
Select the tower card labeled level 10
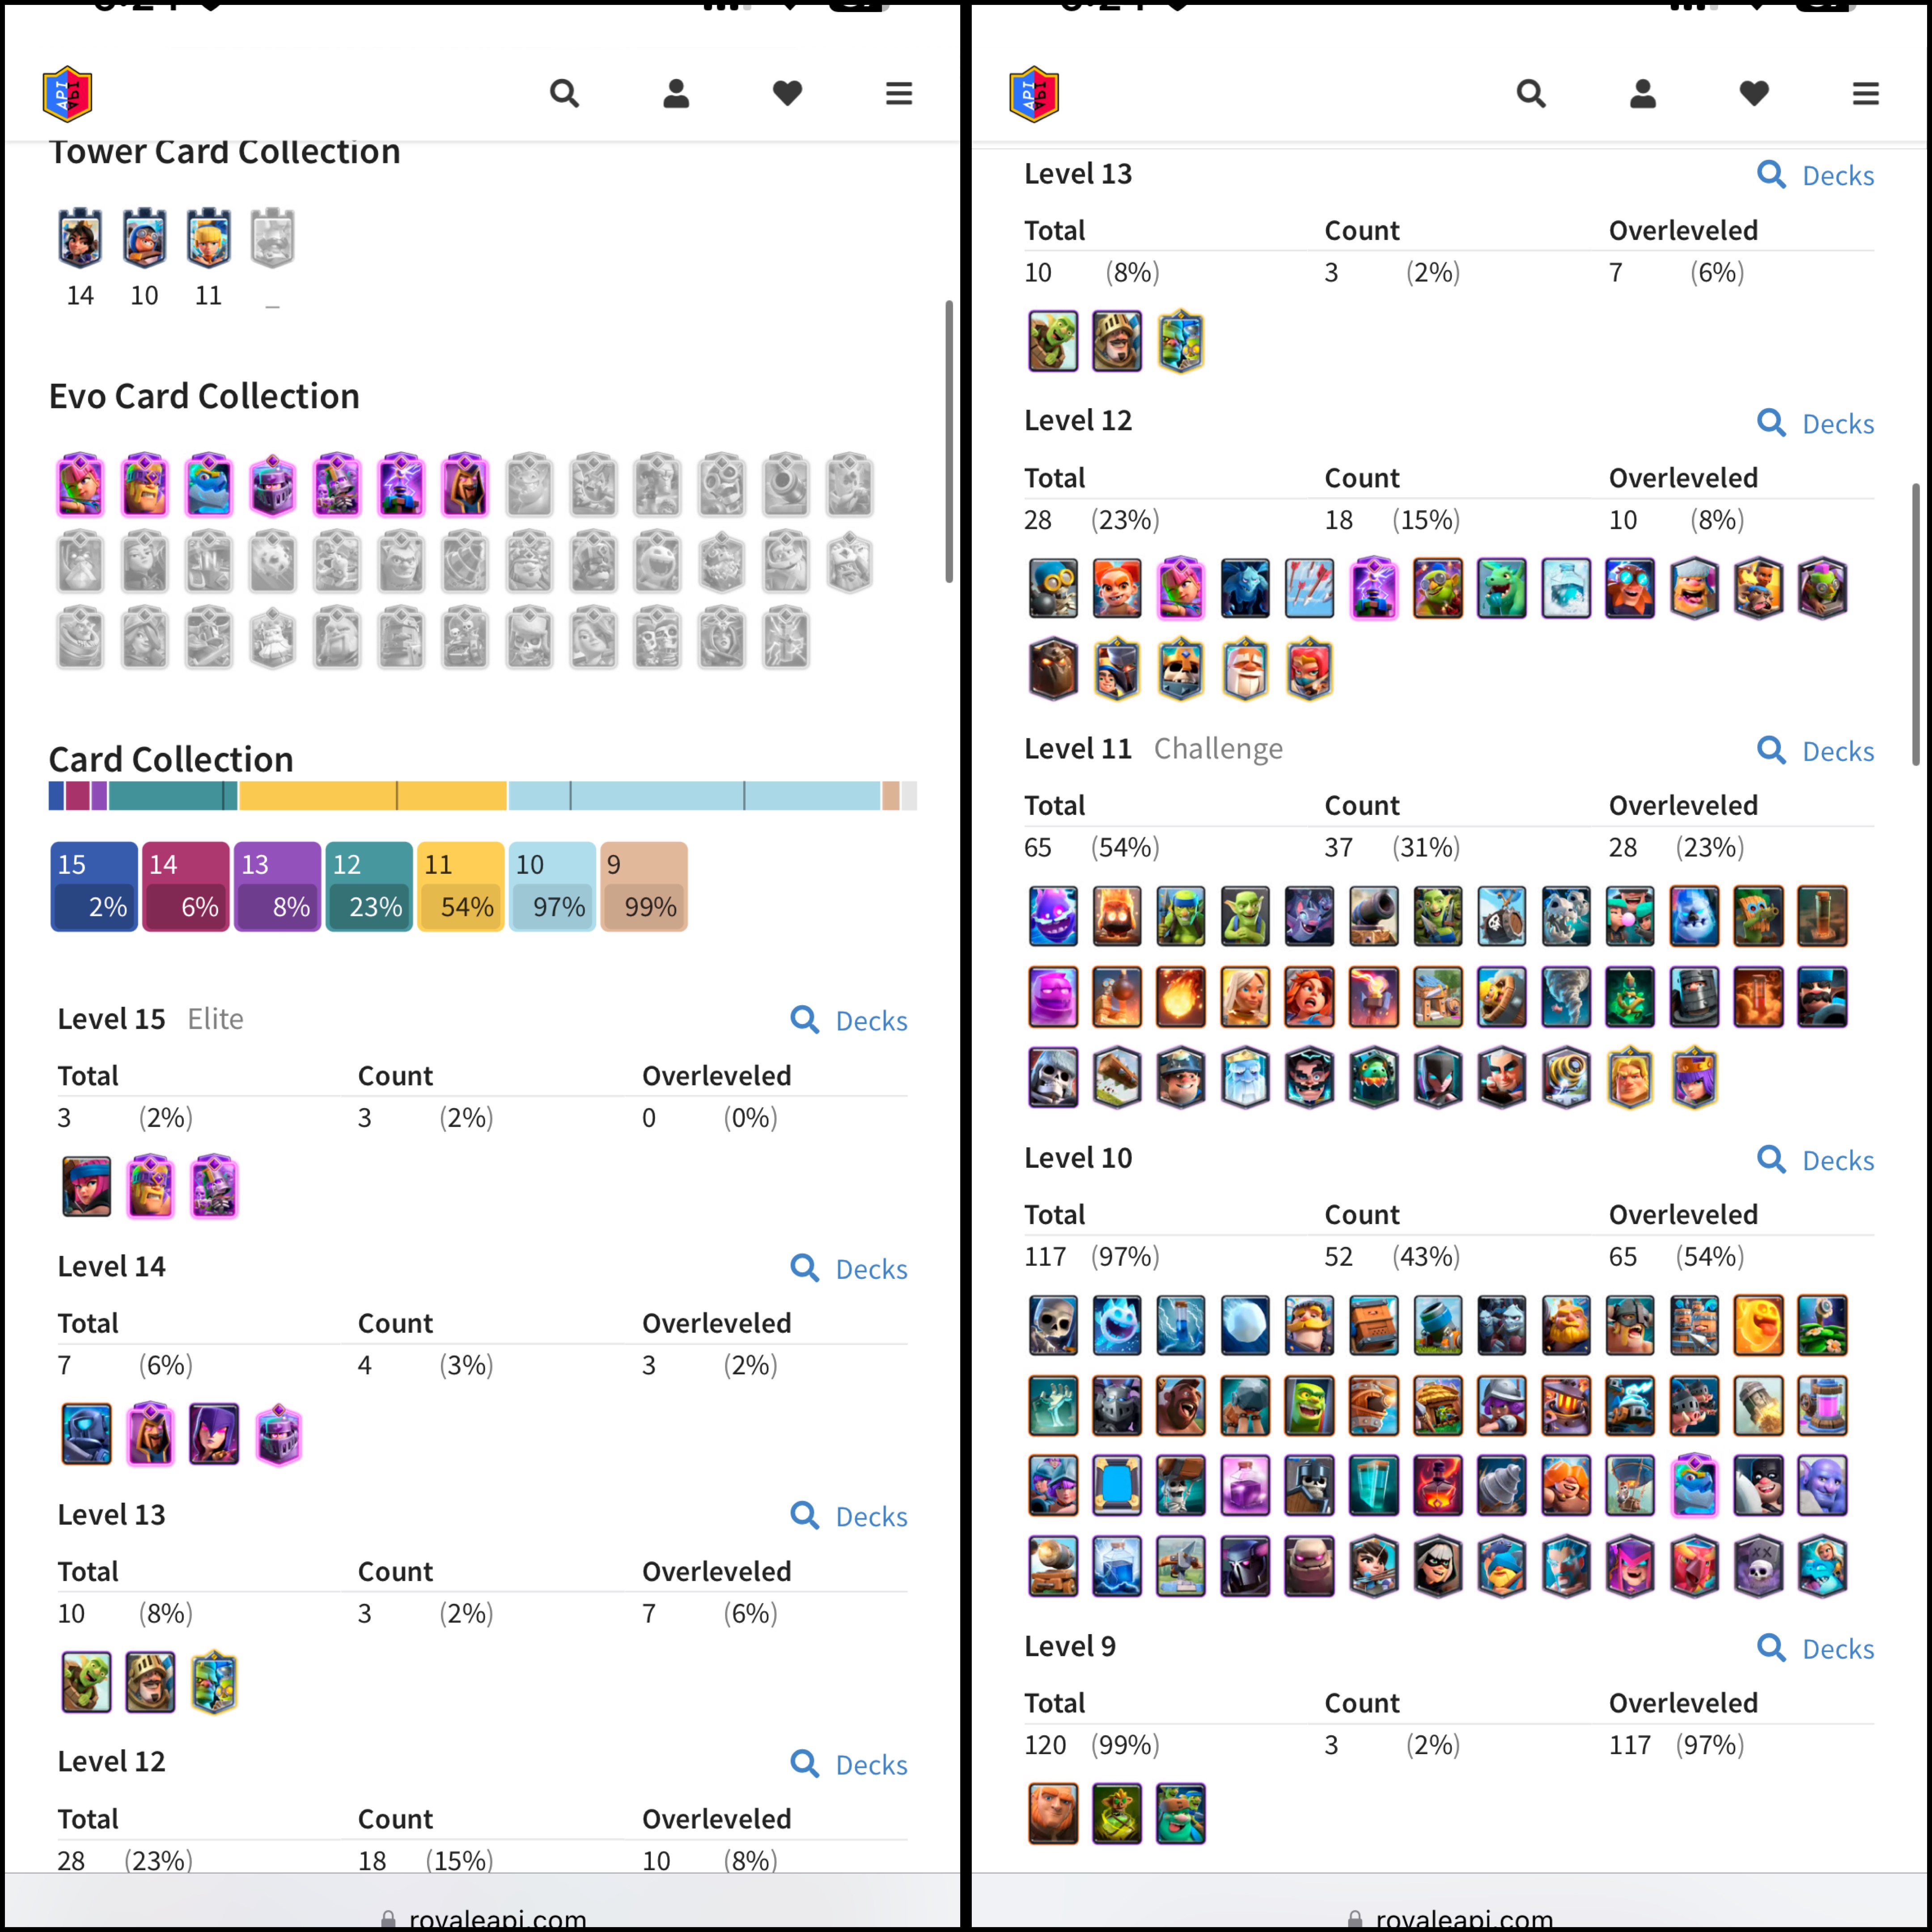click(x=144, y=238)
